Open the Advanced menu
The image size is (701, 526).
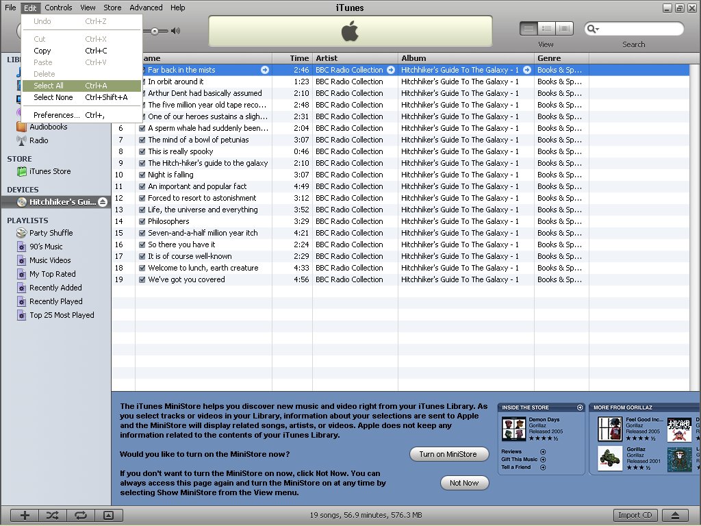pyautogui.click(x=146, y=8)
